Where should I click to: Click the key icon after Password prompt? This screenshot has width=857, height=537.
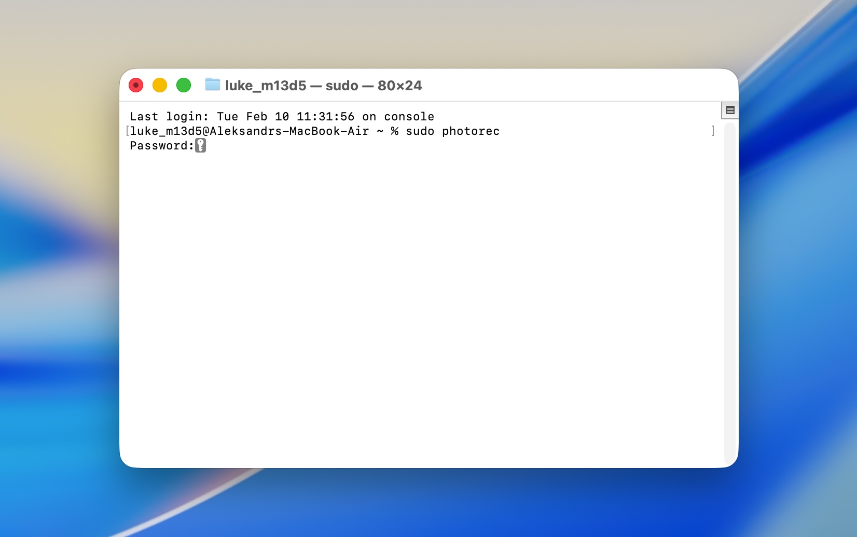[x=201, y=145]
